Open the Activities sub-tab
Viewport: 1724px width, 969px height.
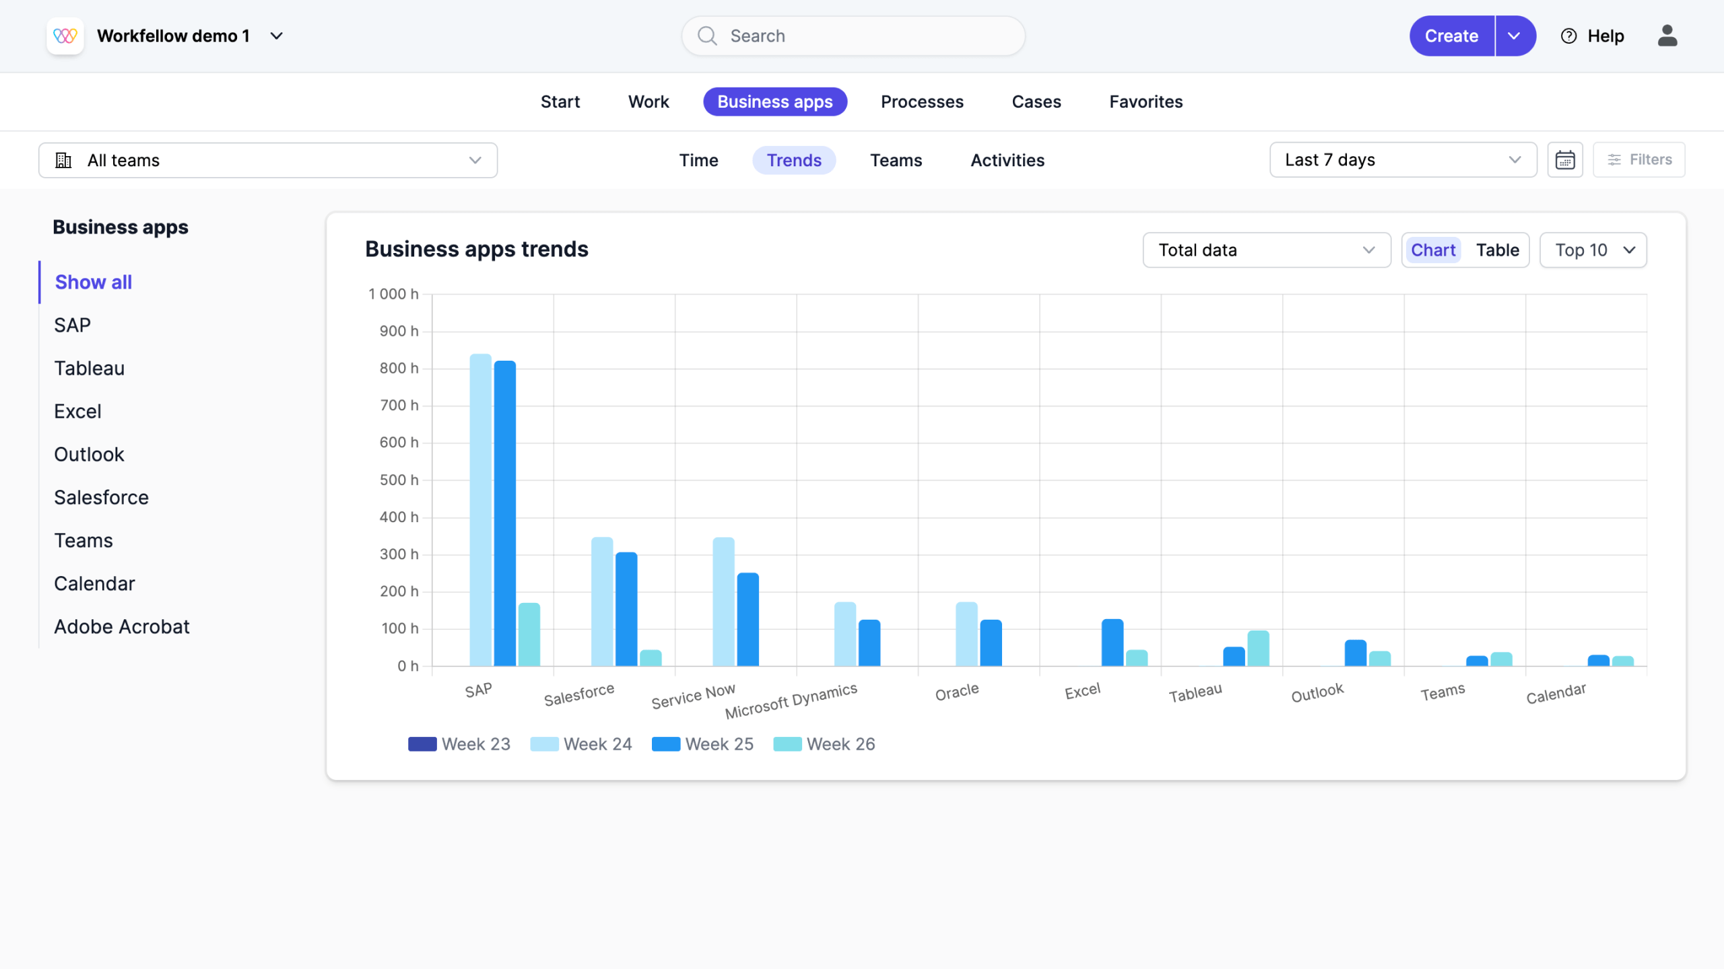(x=1007, y=160)
